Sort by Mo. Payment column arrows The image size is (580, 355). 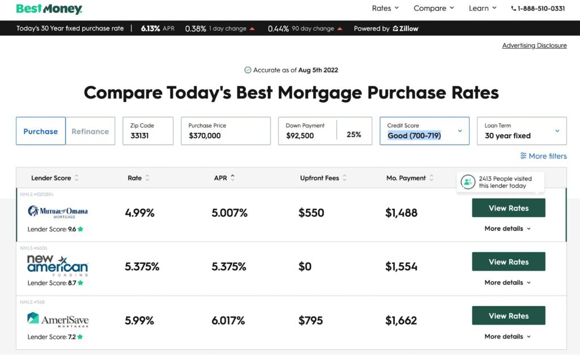point(431,178)
